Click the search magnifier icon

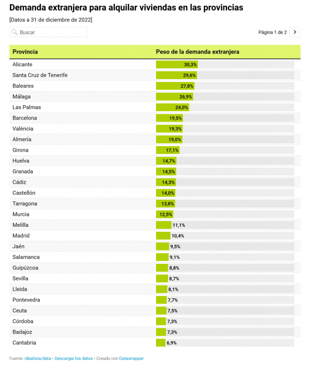pyautogui.click(x=14, y=32)
